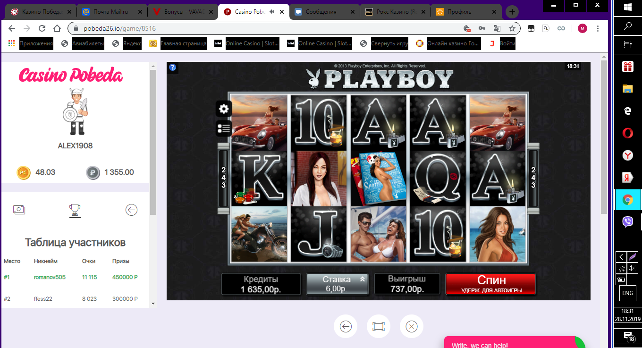The width and height of the screenshot is (642, 348).
Task: Open the Яндекс bookmark
Action: [127, 44]
